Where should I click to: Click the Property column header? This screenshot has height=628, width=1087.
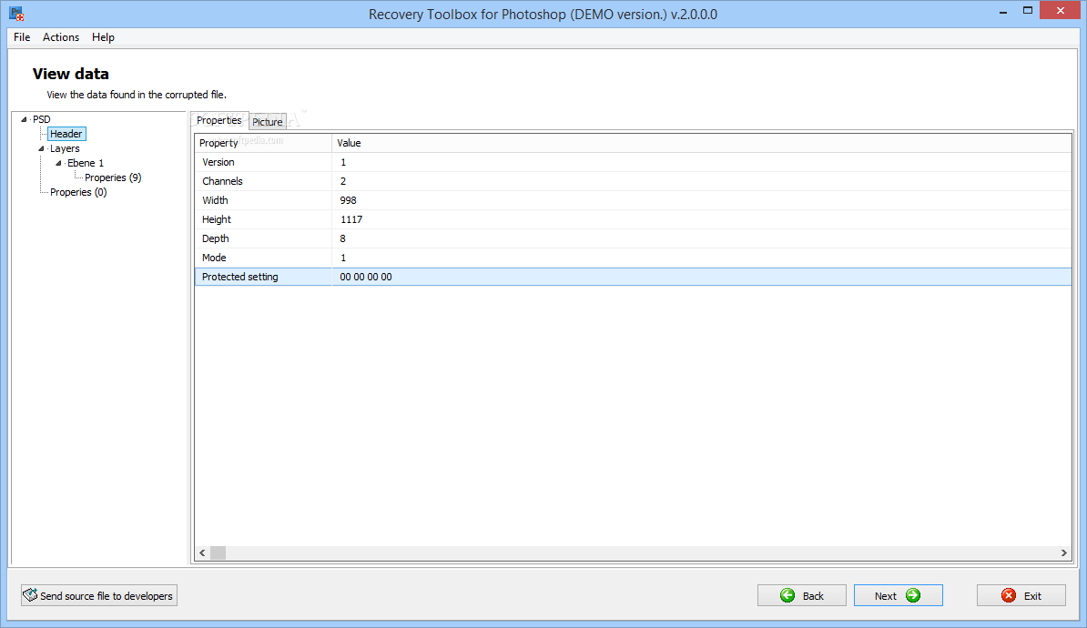(263, 143)
